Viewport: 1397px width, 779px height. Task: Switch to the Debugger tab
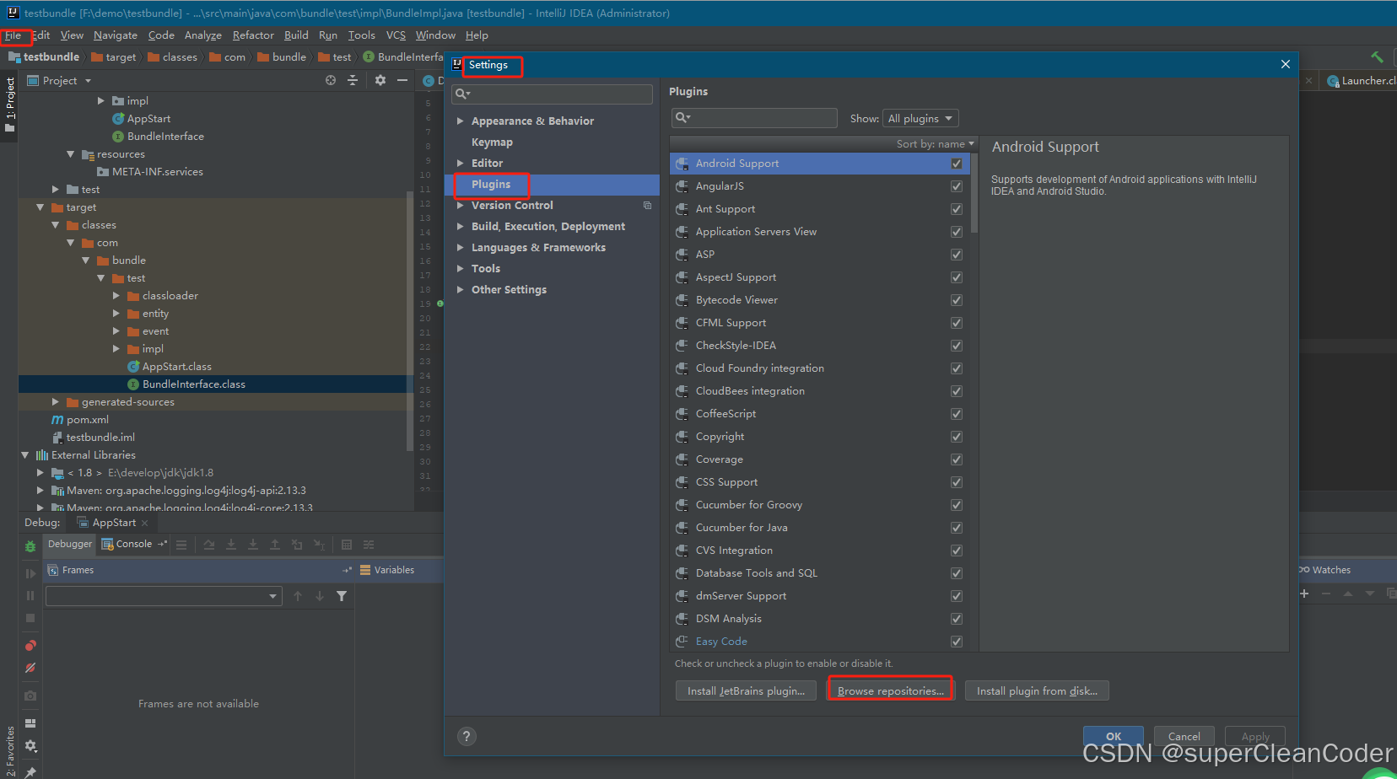[x=69, y=544]
